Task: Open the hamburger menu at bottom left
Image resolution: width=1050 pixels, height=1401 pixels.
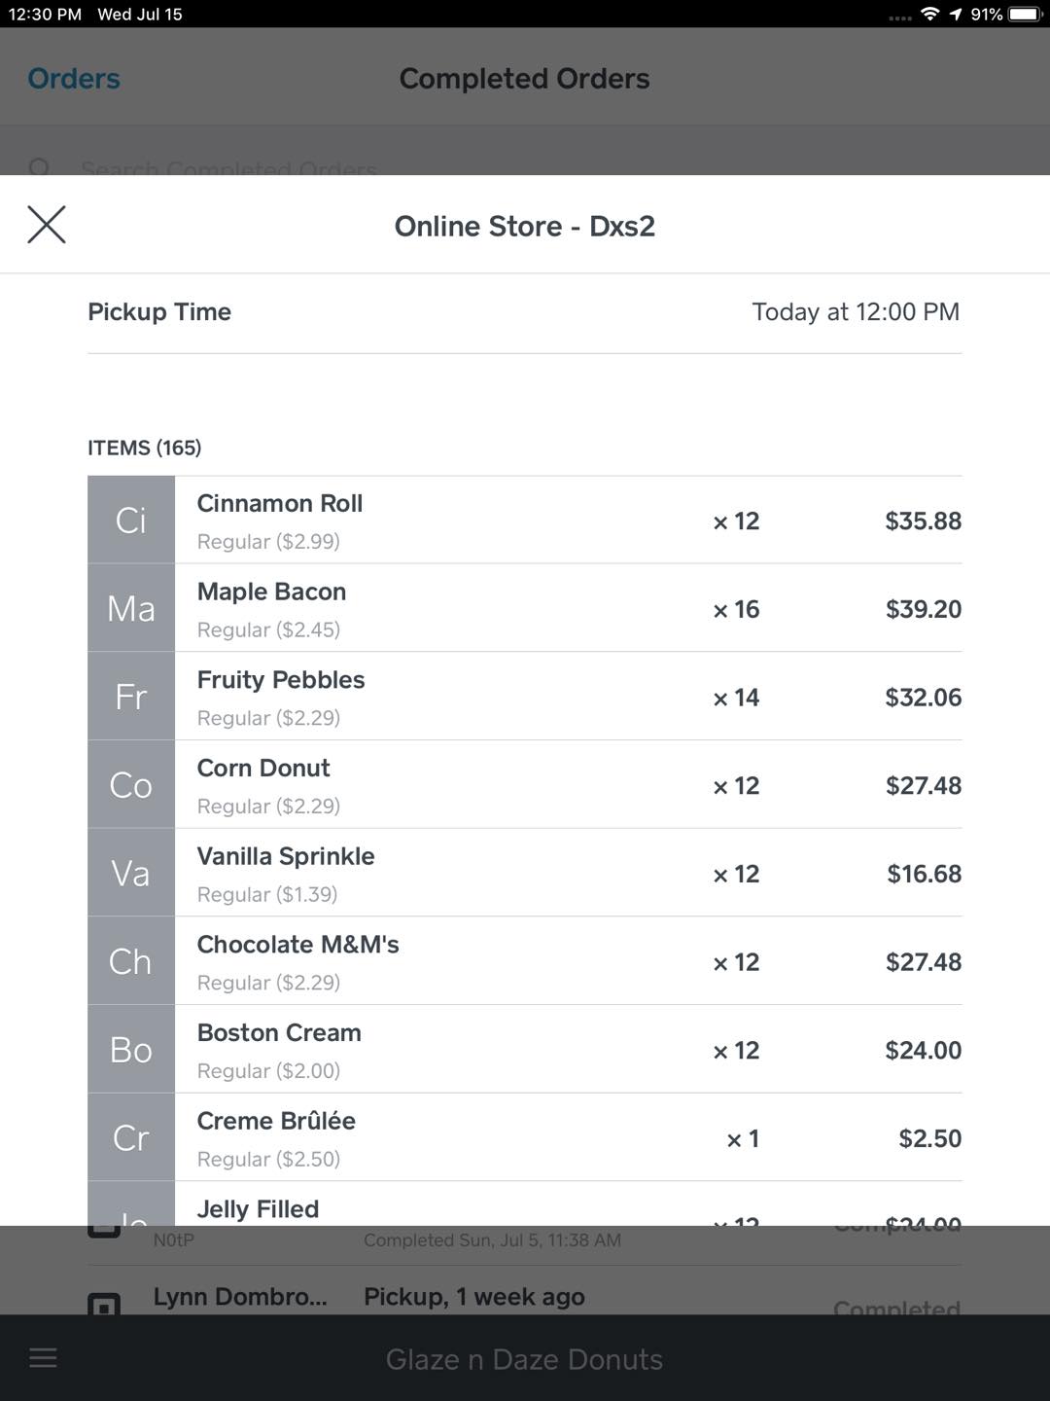Action: click(43, 1358)
